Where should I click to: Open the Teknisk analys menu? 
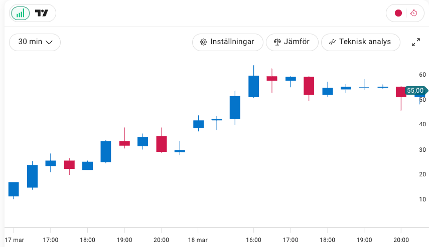[360, 42]
